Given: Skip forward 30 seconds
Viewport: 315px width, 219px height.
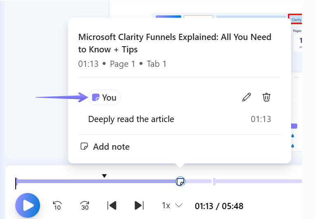Looking at the screenshot, I should click(85, 205).
